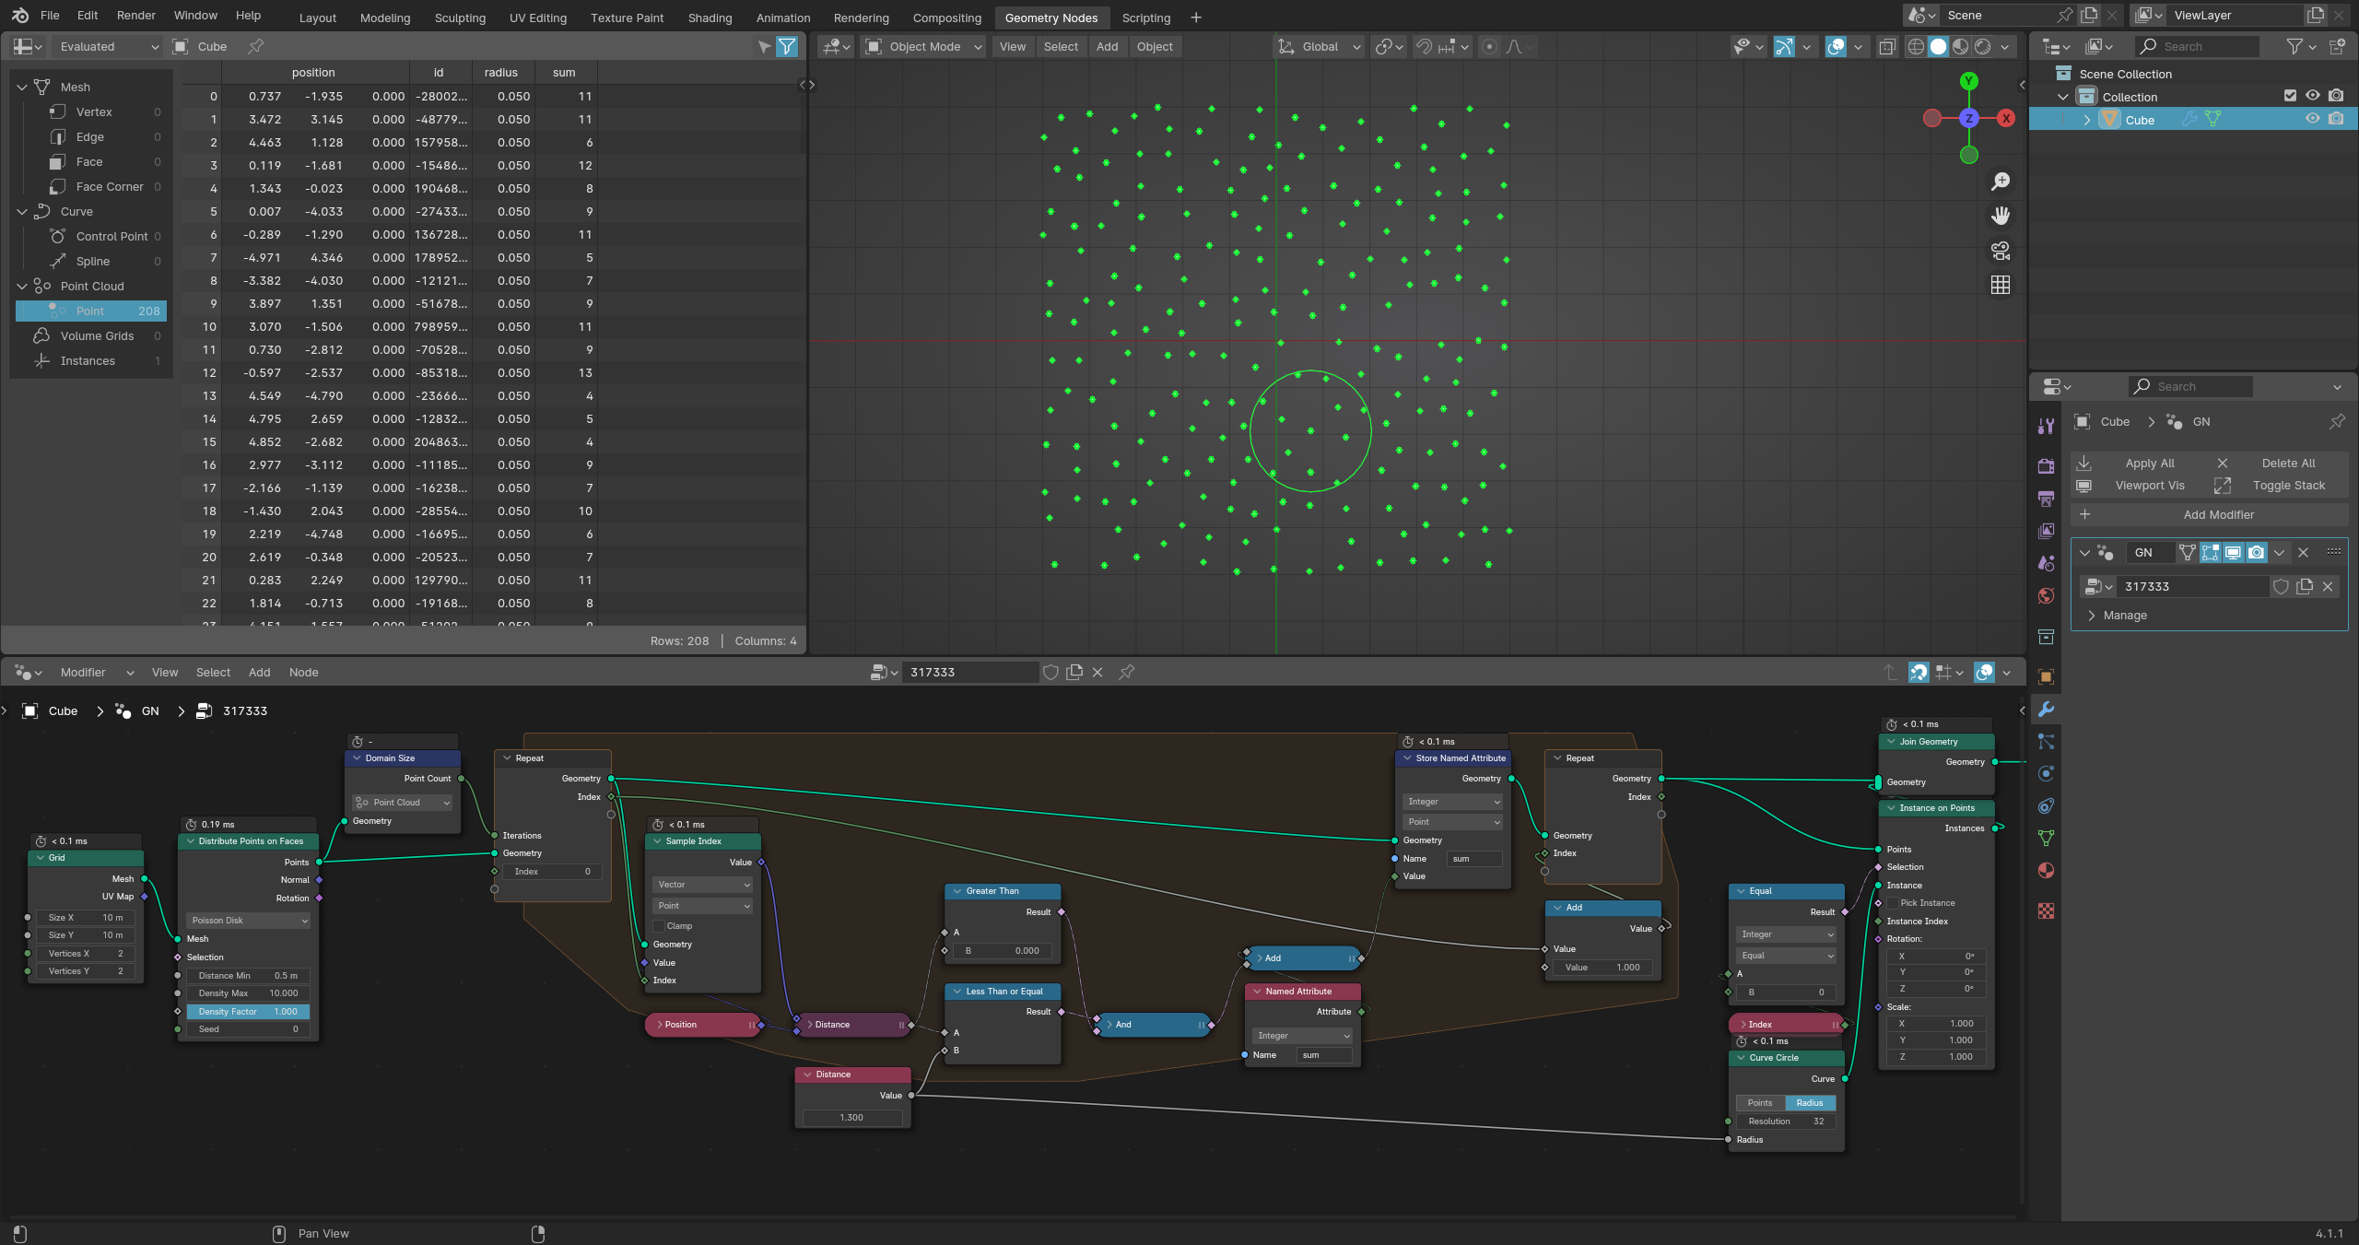Hide Cube in viewport with eye icon
Screen dimensions: 2359x1245
click(x=2313, y=119)
